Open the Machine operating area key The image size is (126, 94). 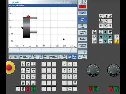click(x=101, y=16)
